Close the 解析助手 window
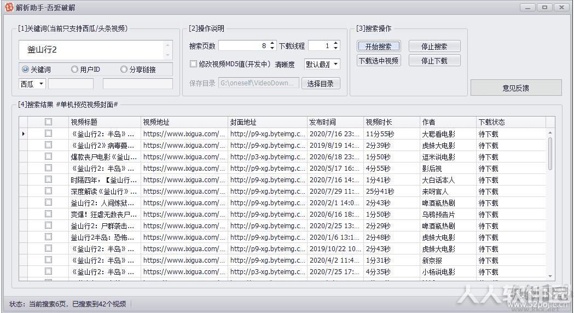574x313 pixels. click(561, 7)
